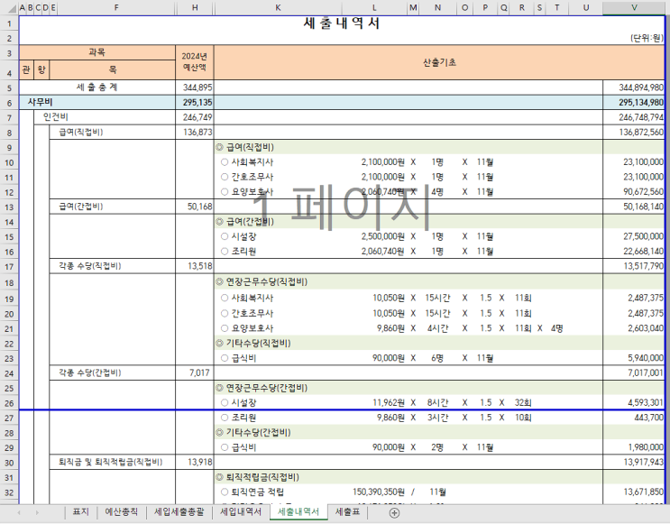Select row 26 header
670x524 pixels.
[9, 403]
